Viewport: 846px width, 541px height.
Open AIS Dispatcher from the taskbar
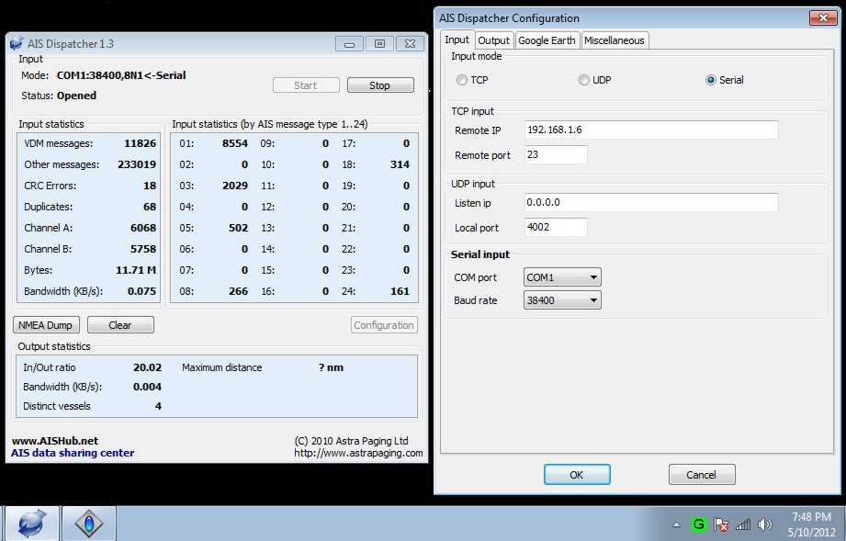pos(30,524)
